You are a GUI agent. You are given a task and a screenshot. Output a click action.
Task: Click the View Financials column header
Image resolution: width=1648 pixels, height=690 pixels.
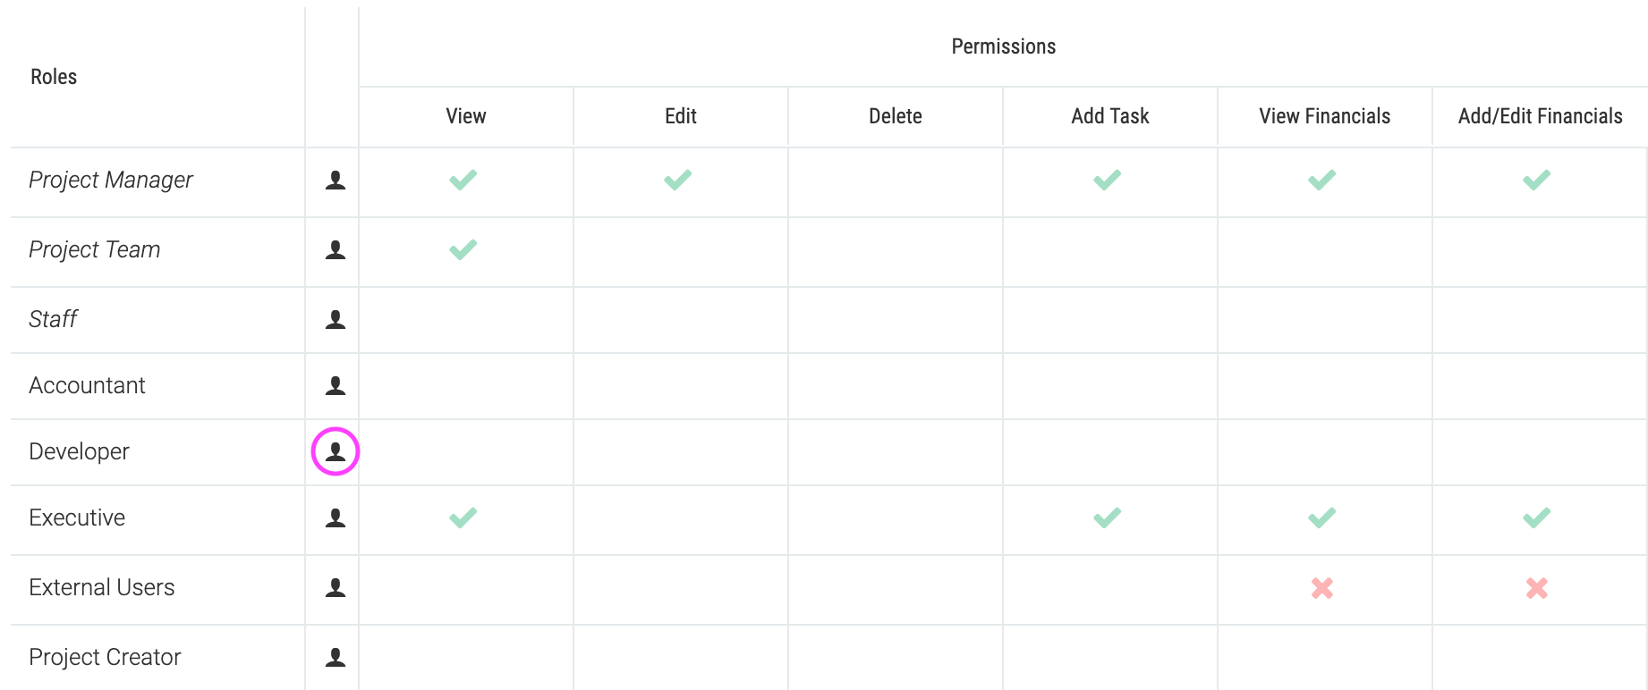1325,116
